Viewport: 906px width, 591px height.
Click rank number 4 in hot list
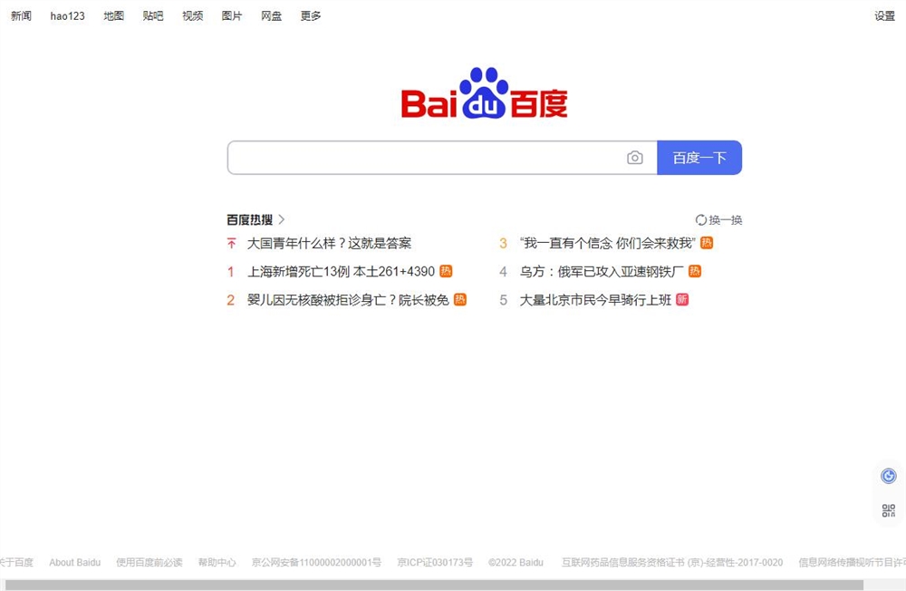pos(503,271)
